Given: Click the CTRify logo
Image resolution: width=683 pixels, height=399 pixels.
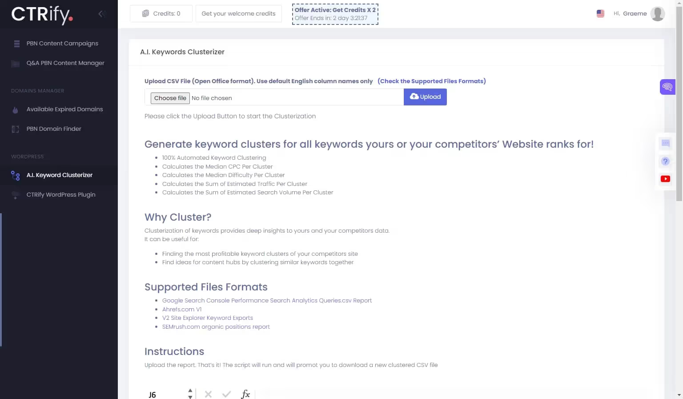Looking at the screenshot, I should [42, 15].
